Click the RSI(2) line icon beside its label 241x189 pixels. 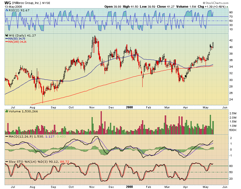pos(7,10)
